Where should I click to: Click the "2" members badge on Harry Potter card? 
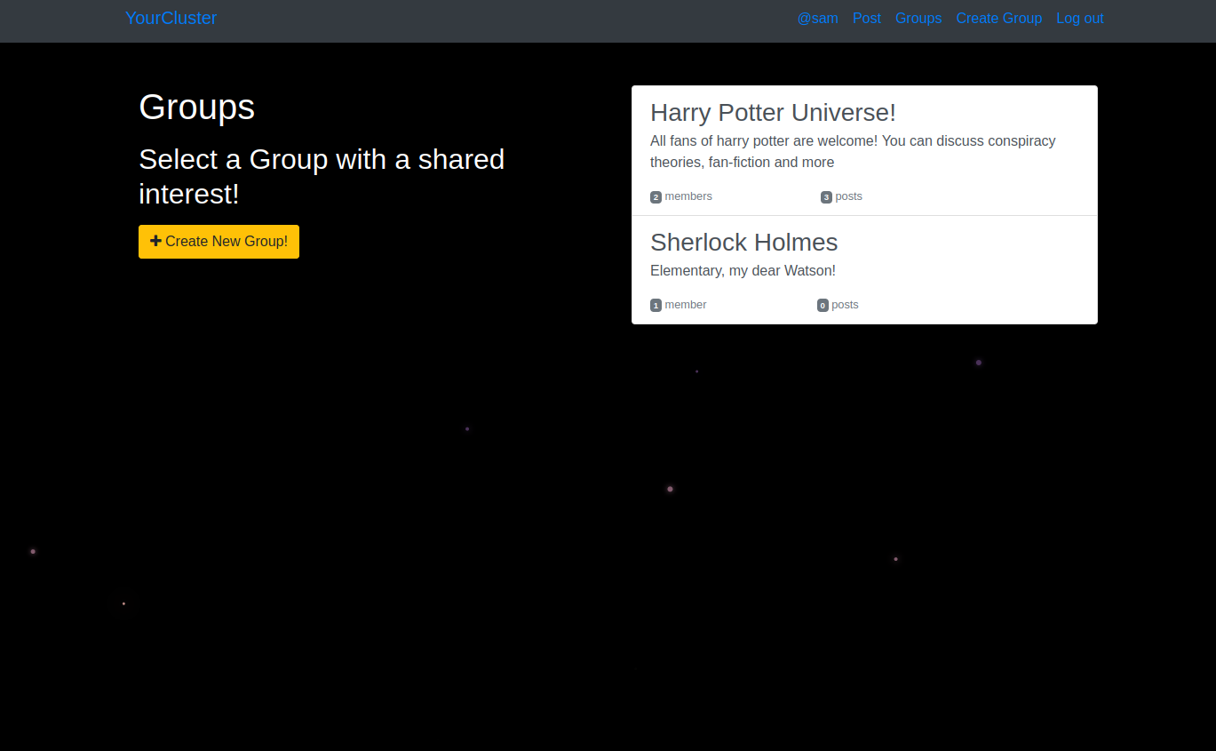656,196
